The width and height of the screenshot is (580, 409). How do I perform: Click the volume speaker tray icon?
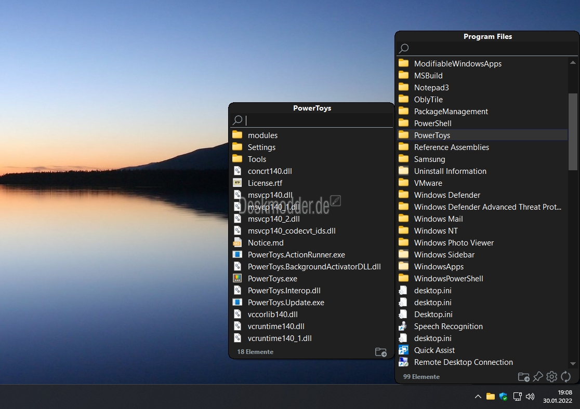[530, 397]
